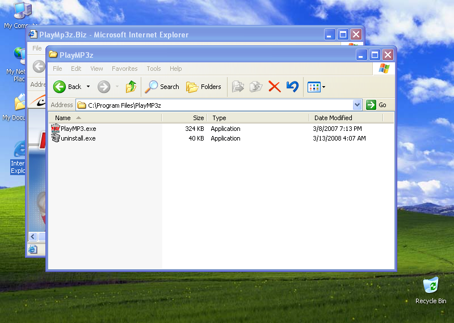Click the folder icon in the address field
This screenshot has height=323, width=454.
82,105
